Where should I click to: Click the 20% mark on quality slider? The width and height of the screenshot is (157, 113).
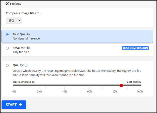[39, 85]
